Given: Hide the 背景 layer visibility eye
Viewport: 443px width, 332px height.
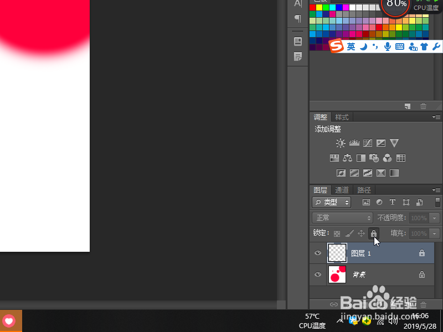Looking at the screenshot, I should coord(318,274).
